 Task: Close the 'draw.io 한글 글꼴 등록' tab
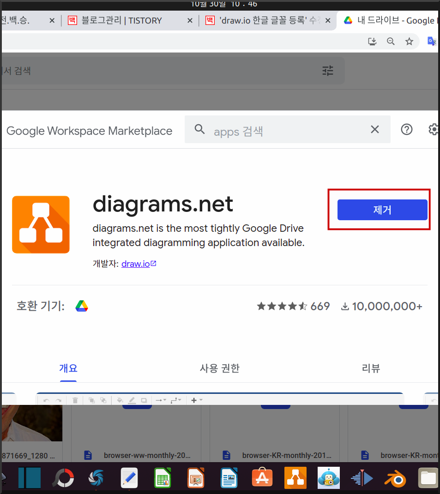pos(328,20)
